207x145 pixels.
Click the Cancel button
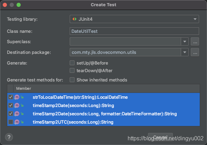pos(160,137)
